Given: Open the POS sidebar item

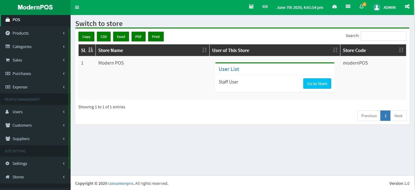Looking at the screenshot, I should 35,20.
